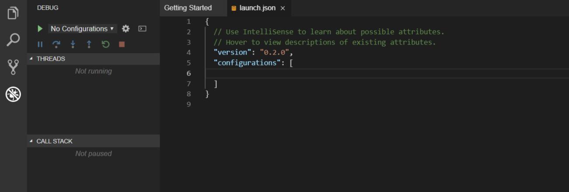The height and width of the screenshot is (192, 569).
Task: Open the Search magnifier in activity bar
Action: tap(13, 40)
